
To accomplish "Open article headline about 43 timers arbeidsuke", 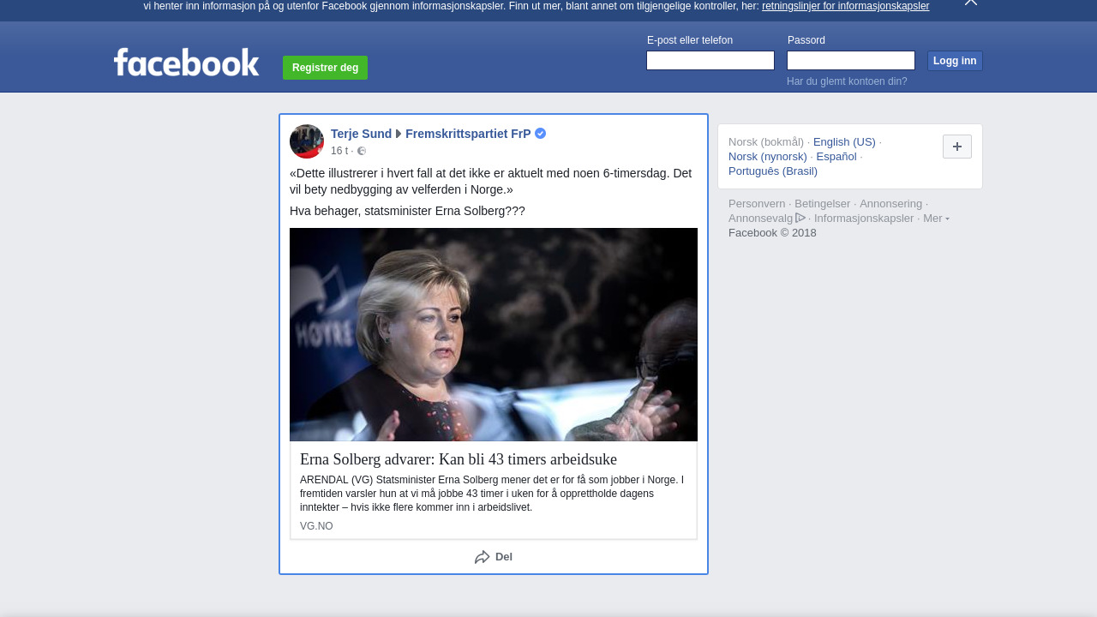I will coord(459,459).
